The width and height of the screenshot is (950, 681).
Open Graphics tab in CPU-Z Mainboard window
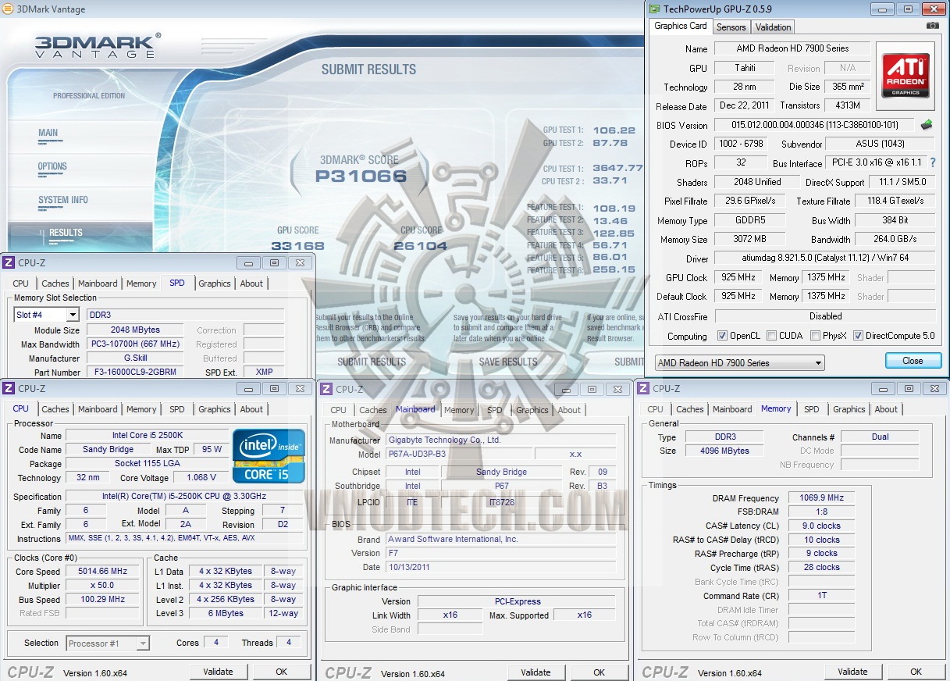coord(532,410)
